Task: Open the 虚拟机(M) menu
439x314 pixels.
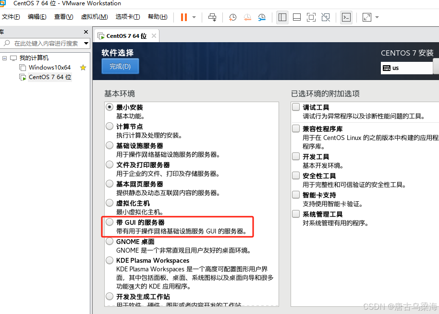Action: click(x=94, y=17)
